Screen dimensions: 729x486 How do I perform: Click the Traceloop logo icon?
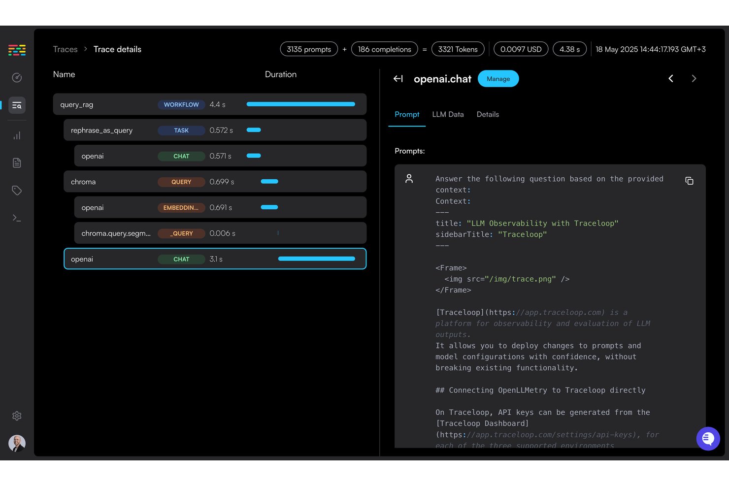click(17, 50)
